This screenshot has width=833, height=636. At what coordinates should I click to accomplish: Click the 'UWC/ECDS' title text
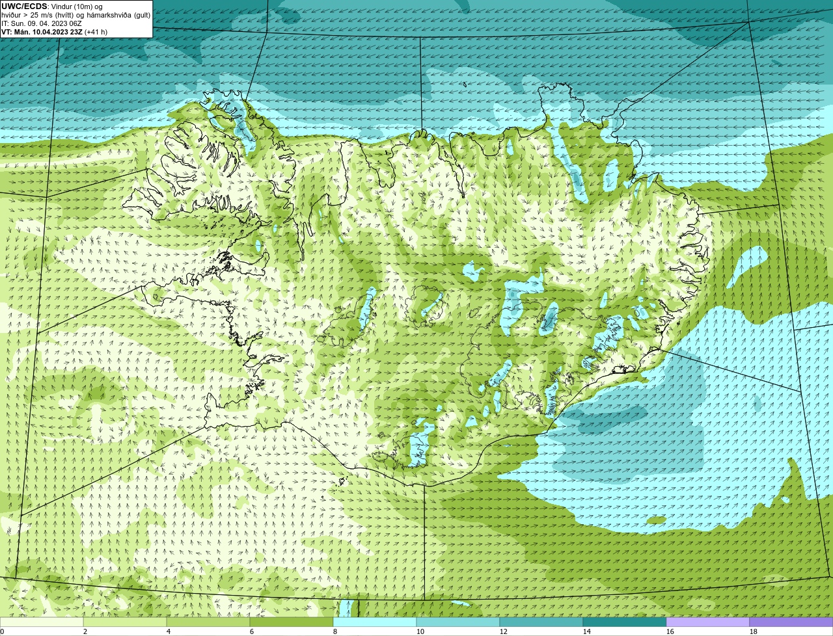coord(24,7)
